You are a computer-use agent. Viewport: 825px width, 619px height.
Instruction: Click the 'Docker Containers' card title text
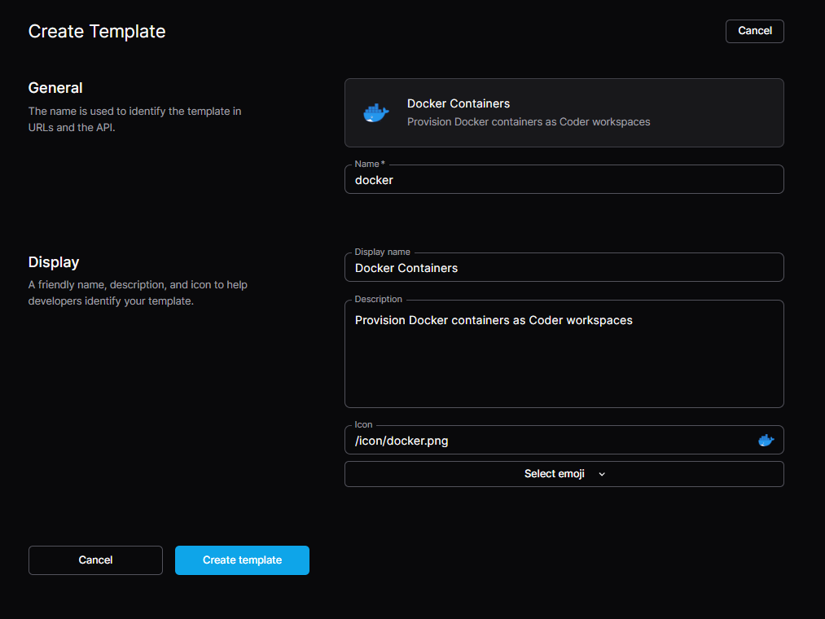point(459,103)
